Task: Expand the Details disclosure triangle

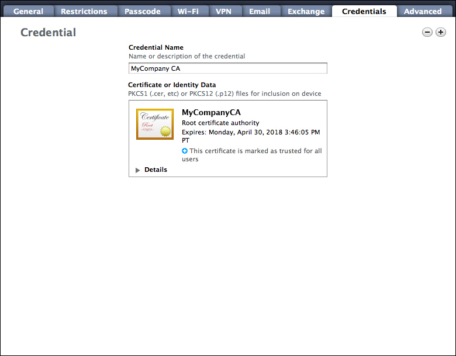Action: tap(138, 170)
